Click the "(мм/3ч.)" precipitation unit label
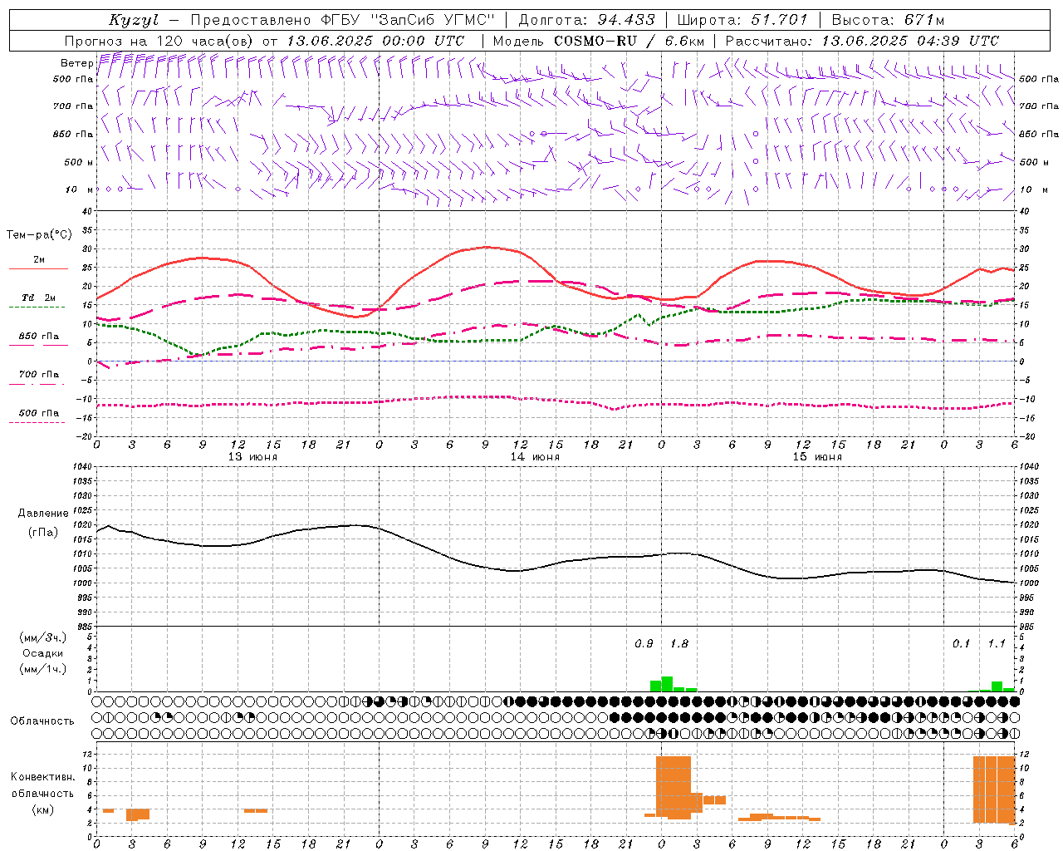This screenshot has height=851, width=1063. pyautogui.click(x=42, y=637)
